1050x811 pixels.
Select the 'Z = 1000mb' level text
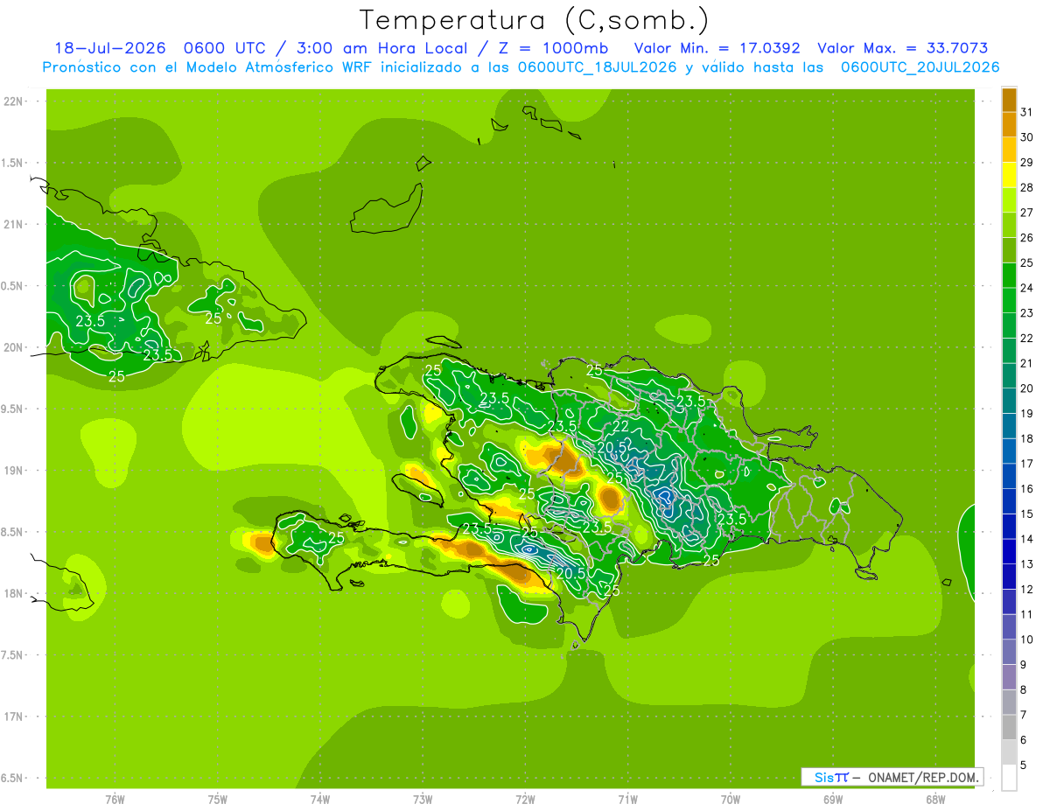click(552, 48)
